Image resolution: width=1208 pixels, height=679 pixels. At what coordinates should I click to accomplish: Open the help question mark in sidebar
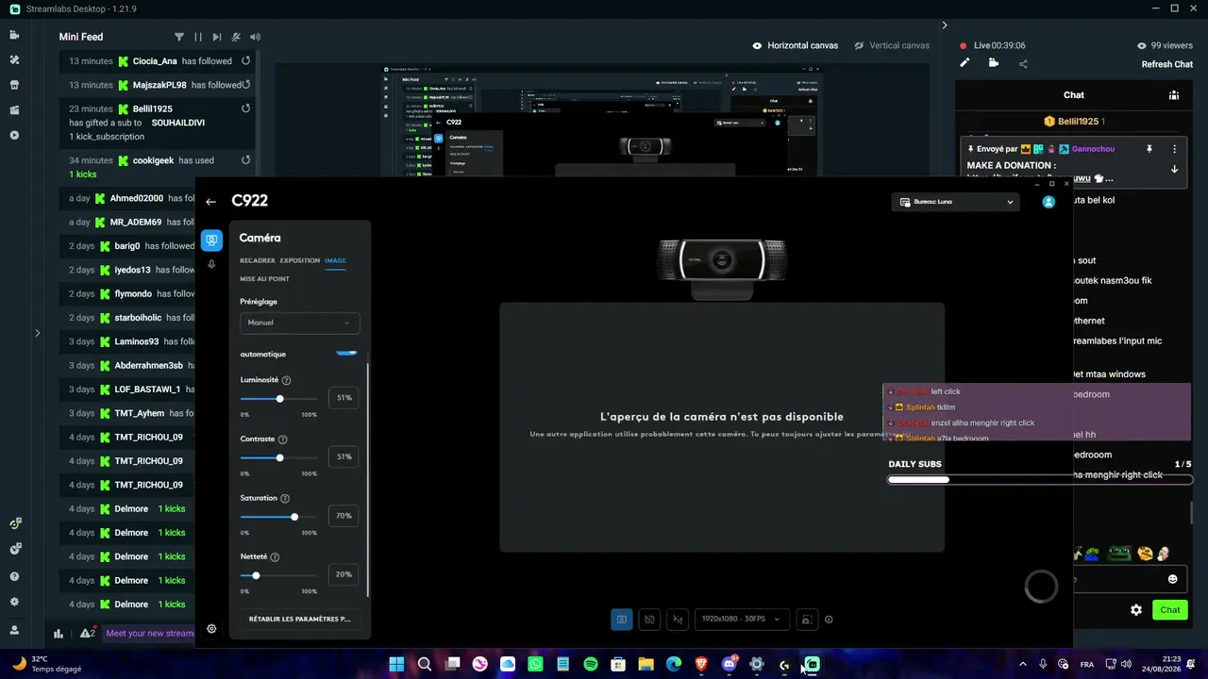[14, 576]
